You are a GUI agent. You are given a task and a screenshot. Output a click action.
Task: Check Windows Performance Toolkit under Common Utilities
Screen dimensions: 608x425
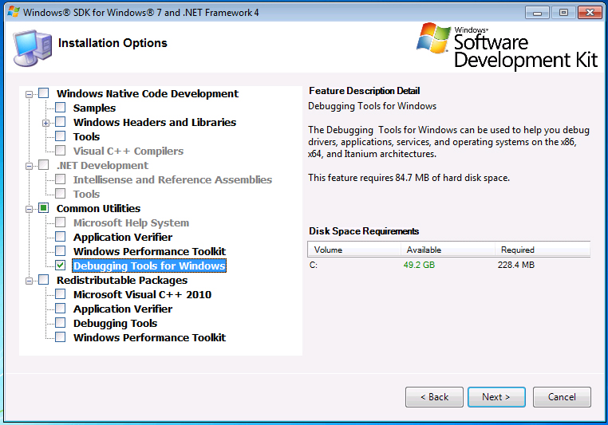(60, 250)
